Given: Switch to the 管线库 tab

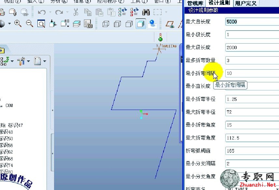Looking at the screenshot, I should [x=195, y=3].
